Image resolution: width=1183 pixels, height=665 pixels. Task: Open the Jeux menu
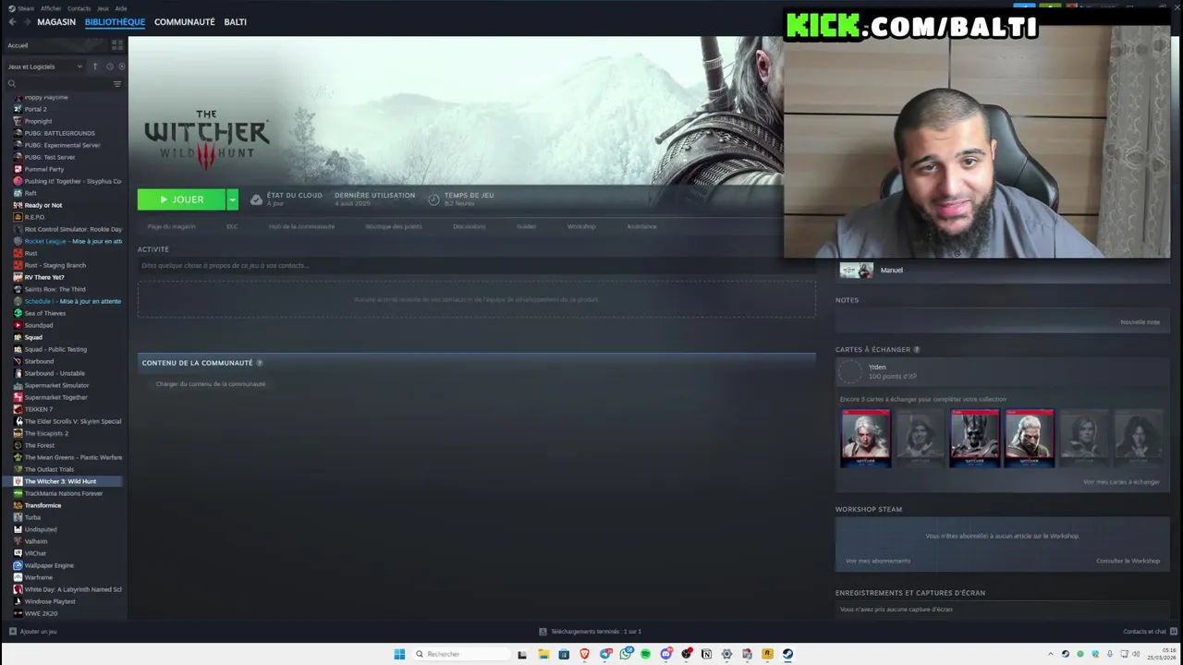[103, 8]
